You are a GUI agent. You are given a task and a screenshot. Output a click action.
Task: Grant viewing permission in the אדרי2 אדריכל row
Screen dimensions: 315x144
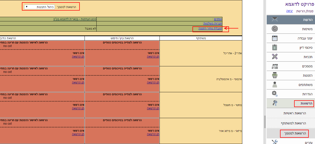pos(153,57)
